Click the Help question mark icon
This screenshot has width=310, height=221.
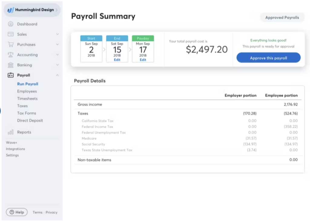11,212
